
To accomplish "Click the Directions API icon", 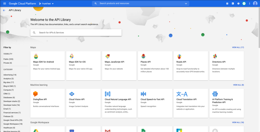I will coord(215,56).
